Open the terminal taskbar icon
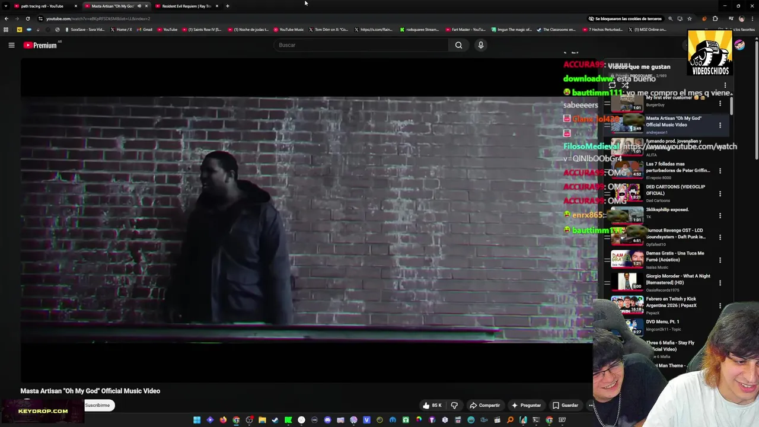The height and width of the screenshot is (427, 759). click(x=536, y=420)
